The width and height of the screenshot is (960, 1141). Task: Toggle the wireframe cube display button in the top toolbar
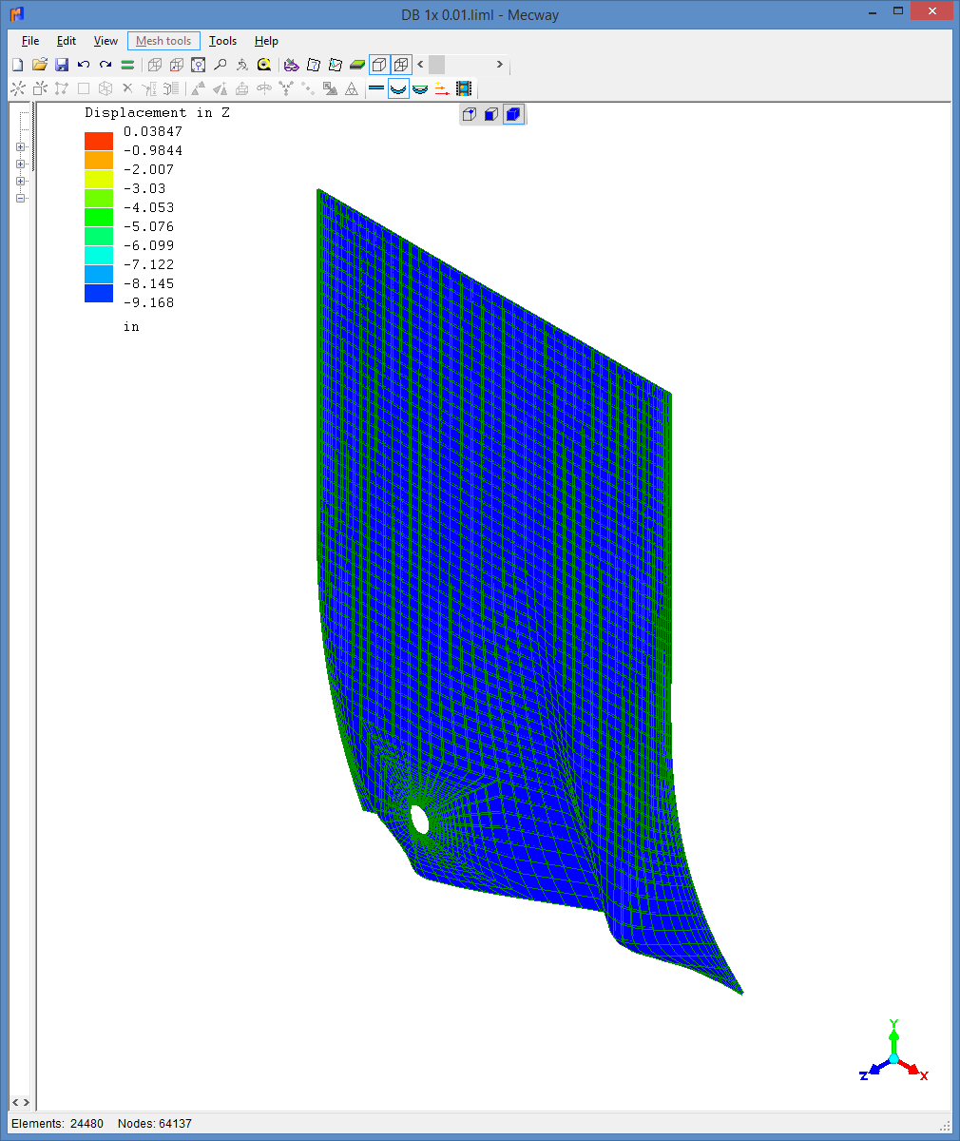pos(401,65)
